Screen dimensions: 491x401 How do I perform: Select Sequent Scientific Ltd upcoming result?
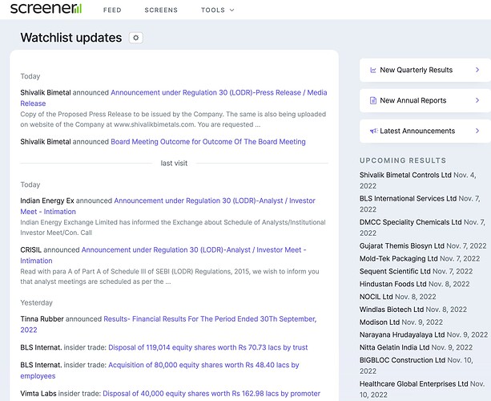point(395,271)
